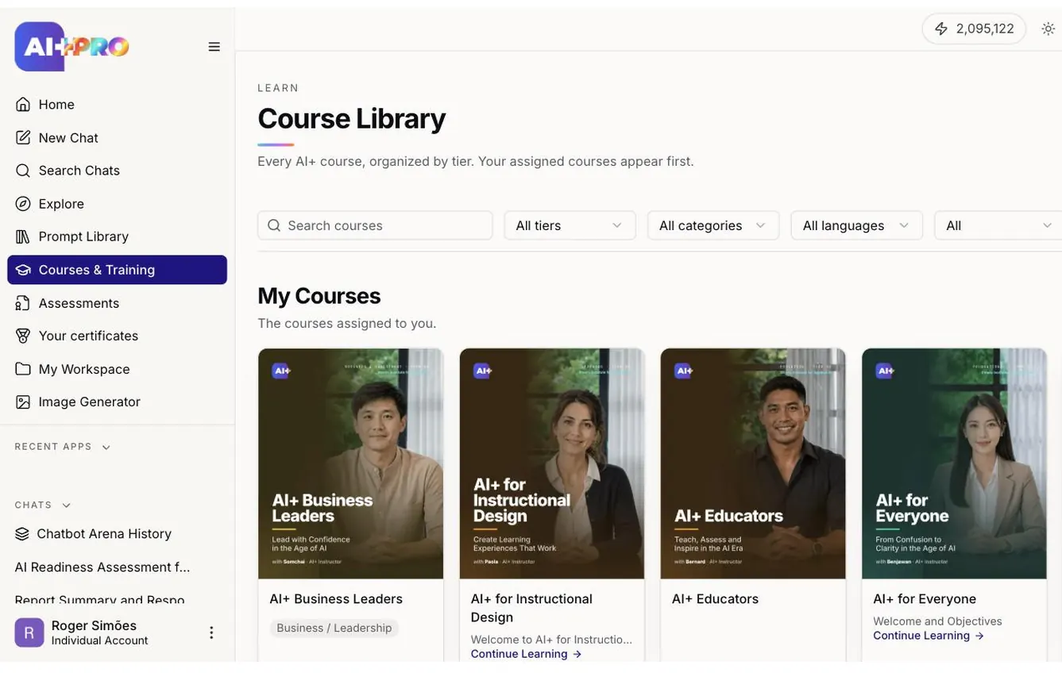This screenshot has height=692, width=1062.
Task: Open AI+ for Instructional Design cover image
Action: pyautogui.click(x=552, y=463)
